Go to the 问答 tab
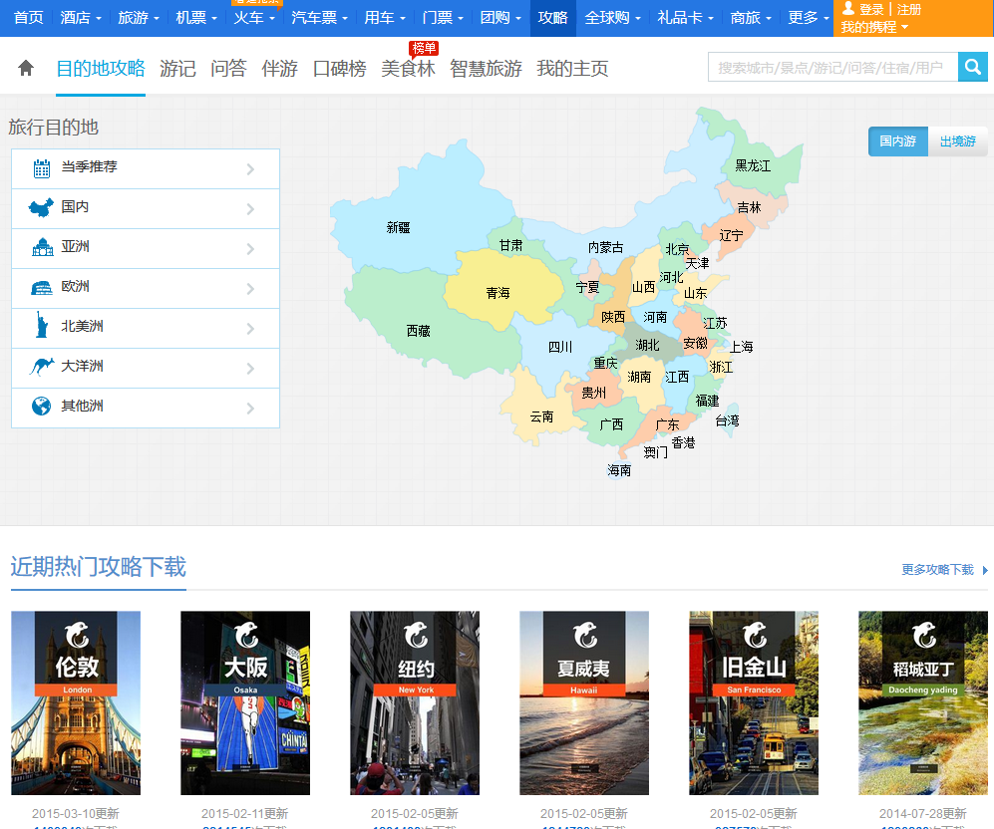 [228, 69]
